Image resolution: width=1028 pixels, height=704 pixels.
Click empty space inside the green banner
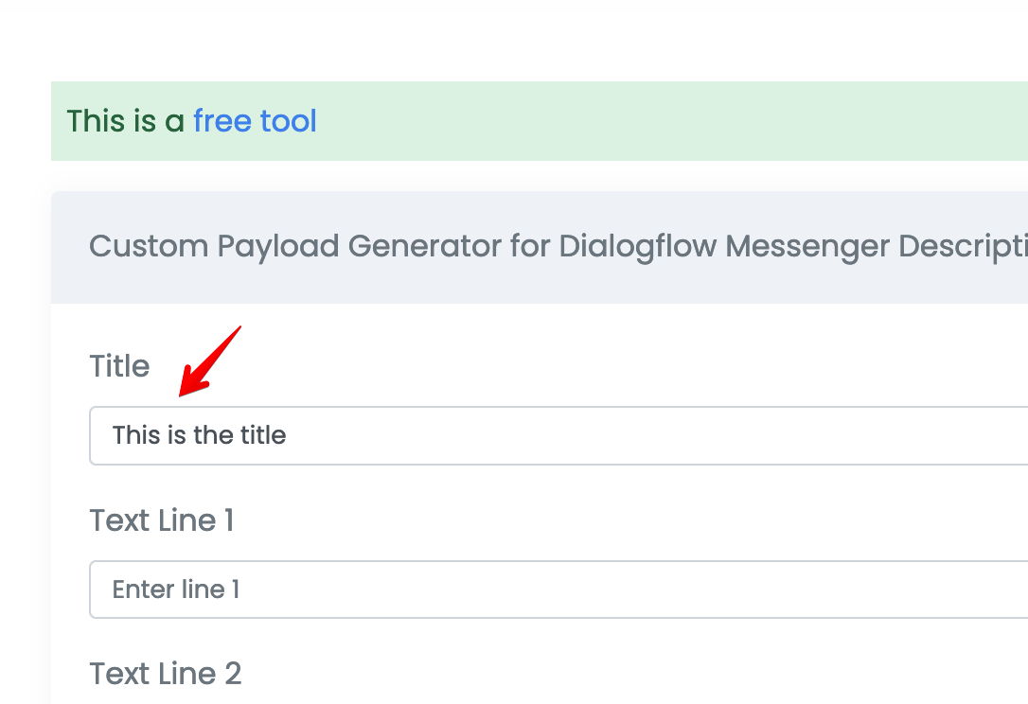656,121
